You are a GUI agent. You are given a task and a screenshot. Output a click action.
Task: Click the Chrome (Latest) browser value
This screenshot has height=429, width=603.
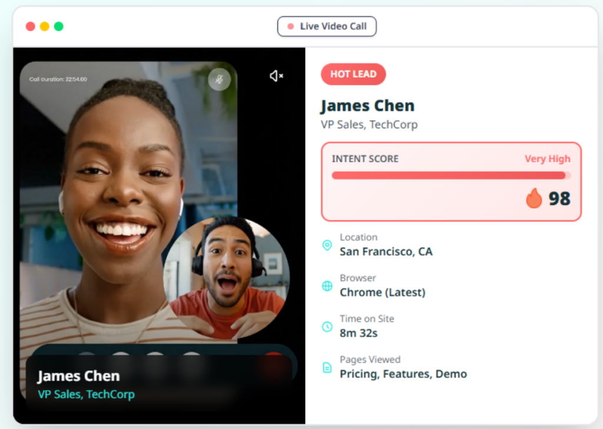[382, 292]
